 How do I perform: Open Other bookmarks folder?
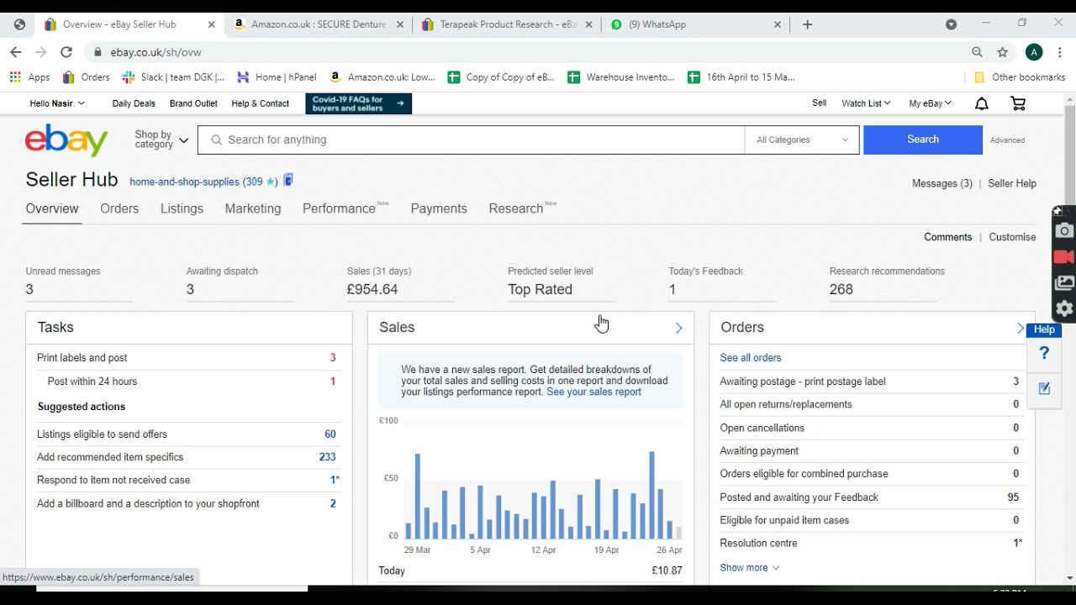(x=1019, y=77)
